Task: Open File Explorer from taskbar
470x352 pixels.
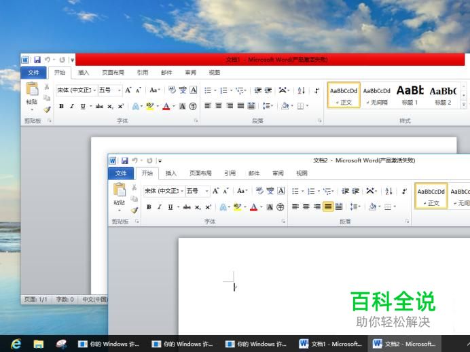Action: point(38,344)
